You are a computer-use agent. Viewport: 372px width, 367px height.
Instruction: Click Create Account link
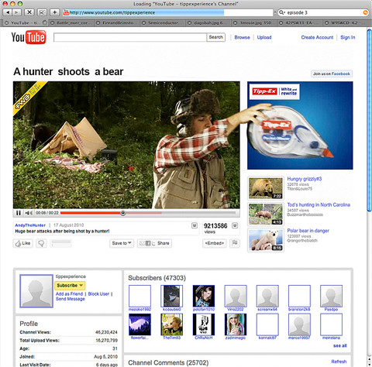[317, 37]
